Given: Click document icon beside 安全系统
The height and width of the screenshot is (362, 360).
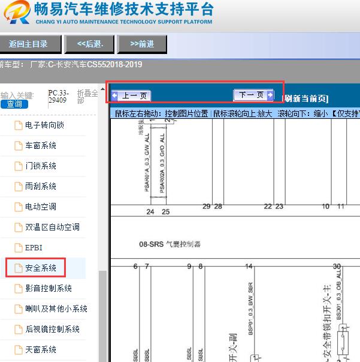Looking at the screenshot, I should pos(19,268).
